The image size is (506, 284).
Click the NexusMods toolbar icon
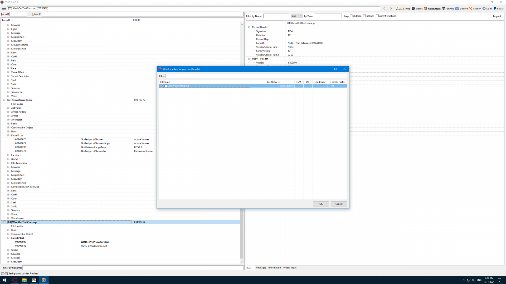tap(425, 8)
